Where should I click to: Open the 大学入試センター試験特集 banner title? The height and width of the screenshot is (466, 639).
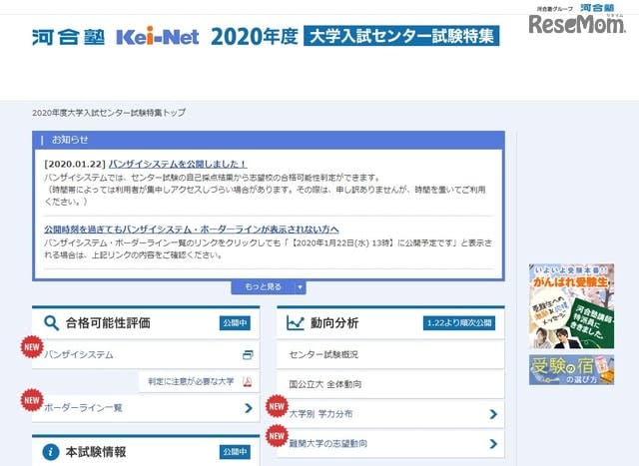401,36
